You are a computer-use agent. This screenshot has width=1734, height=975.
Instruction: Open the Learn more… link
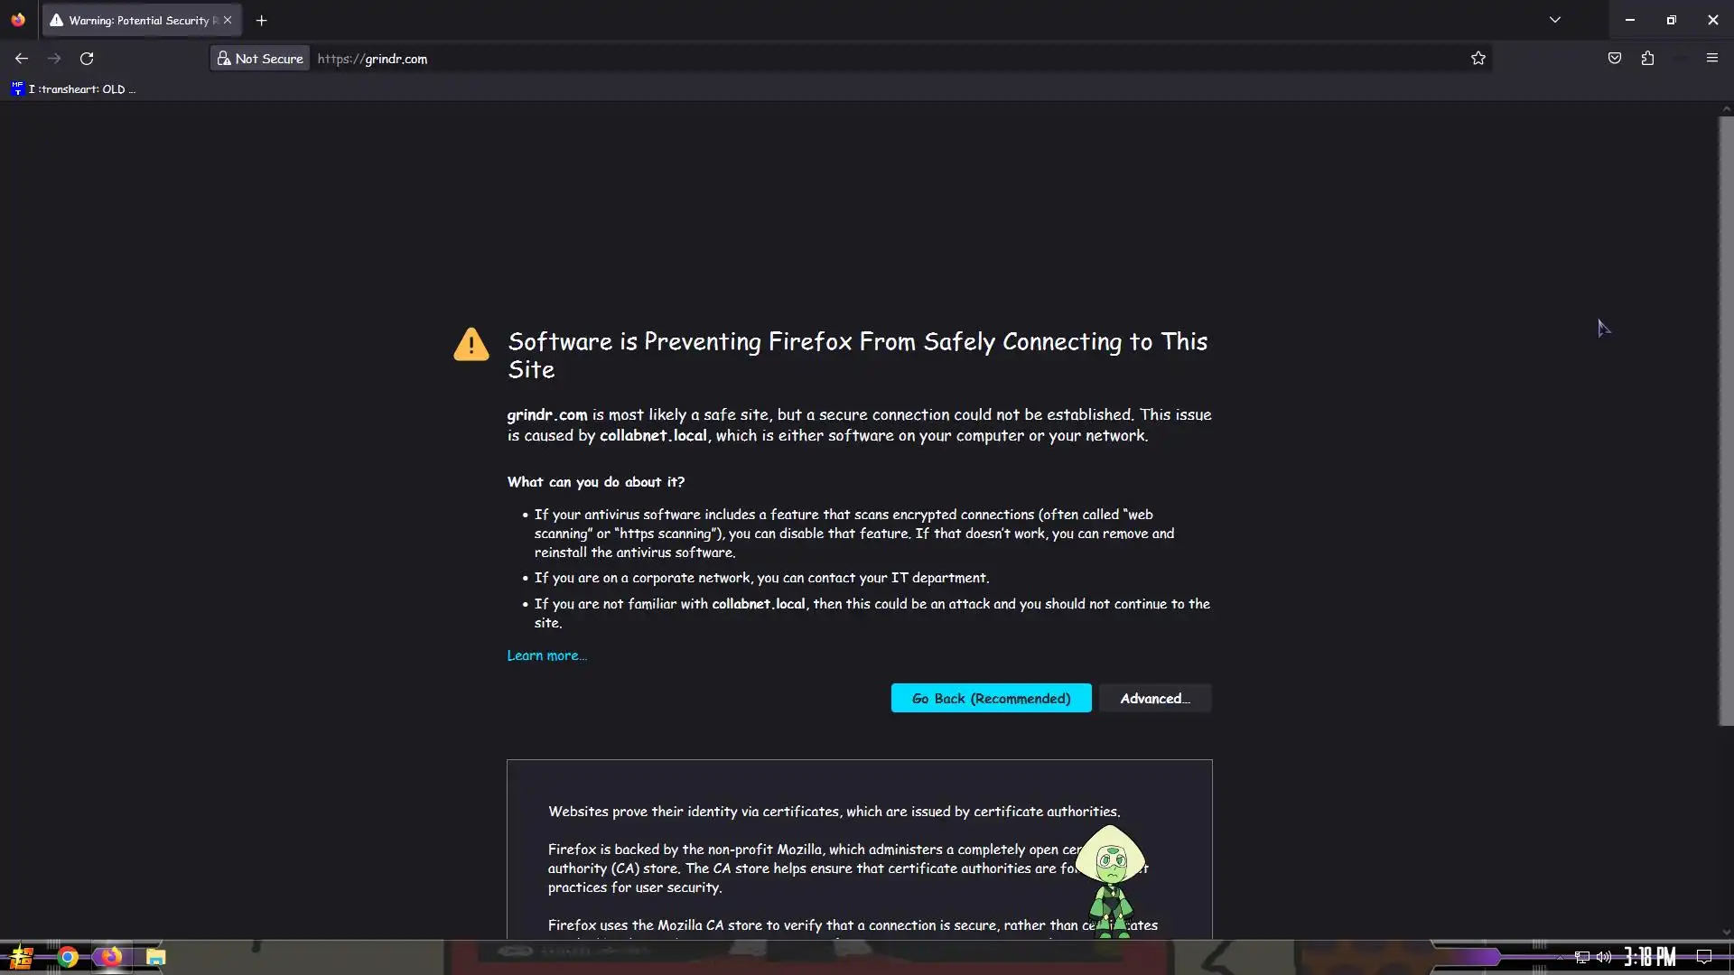click(x=546, y=655)
